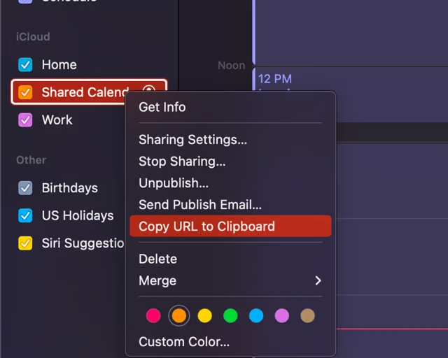Viewport: 448px width, 358px height.
Task: Click Delete in the context menu
Action: point(157,259)
